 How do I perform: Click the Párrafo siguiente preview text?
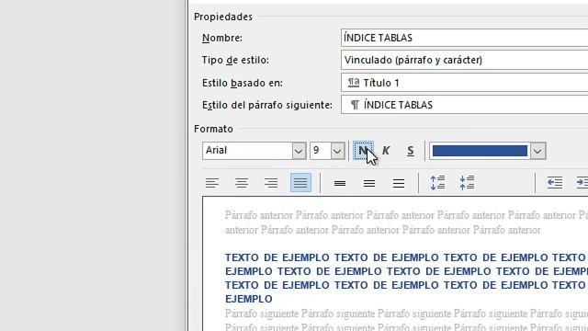click(x=406, y=320)
